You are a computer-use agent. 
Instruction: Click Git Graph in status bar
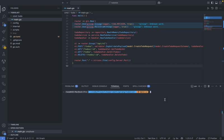click(x=40, y=138)
